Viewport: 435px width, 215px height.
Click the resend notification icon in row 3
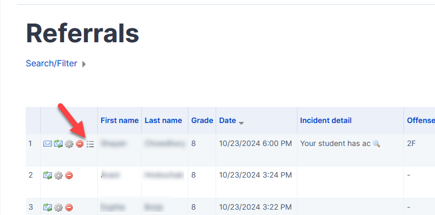pos(47,207)
